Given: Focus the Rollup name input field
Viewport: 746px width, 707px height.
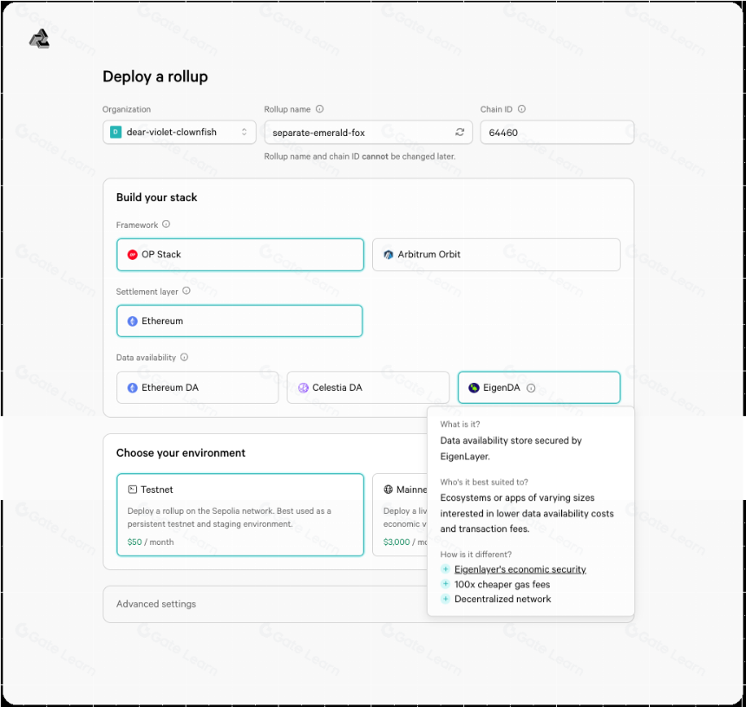Looking at the screenshot, I should coord(369,132).
